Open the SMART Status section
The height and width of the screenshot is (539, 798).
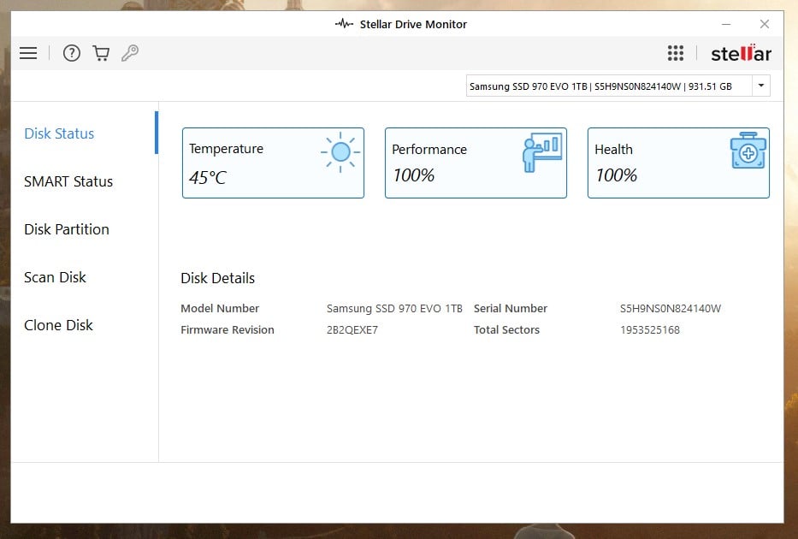pos(68,181)
